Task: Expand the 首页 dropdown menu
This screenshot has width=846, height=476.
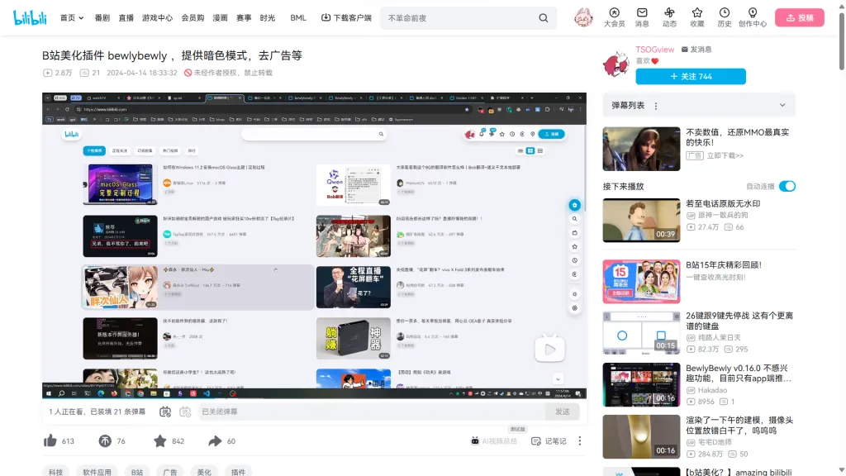Action: [x=72, y=18]
